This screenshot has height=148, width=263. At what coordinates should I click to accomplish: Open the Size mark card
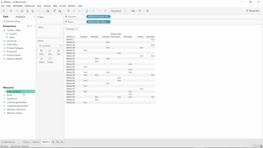[50, 52]
